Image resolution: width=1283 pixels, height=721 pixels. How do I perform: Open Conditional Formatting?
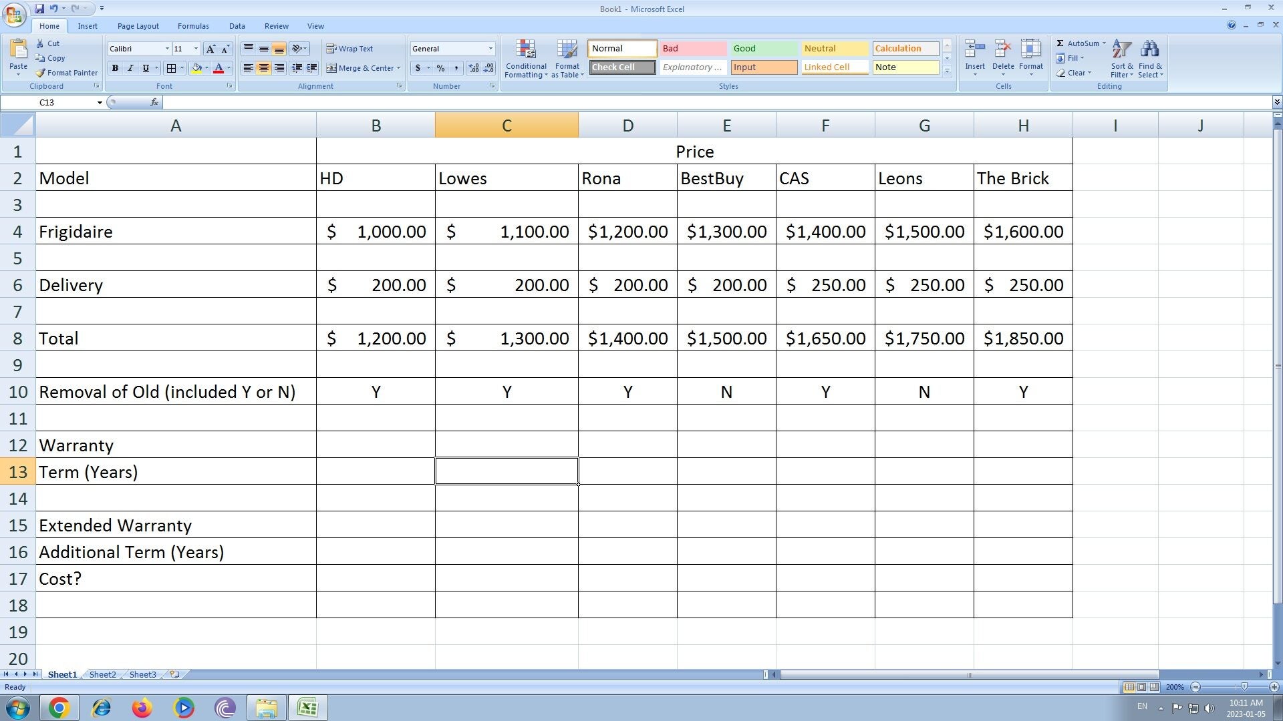pyautogui.click(x=526, y=59)
